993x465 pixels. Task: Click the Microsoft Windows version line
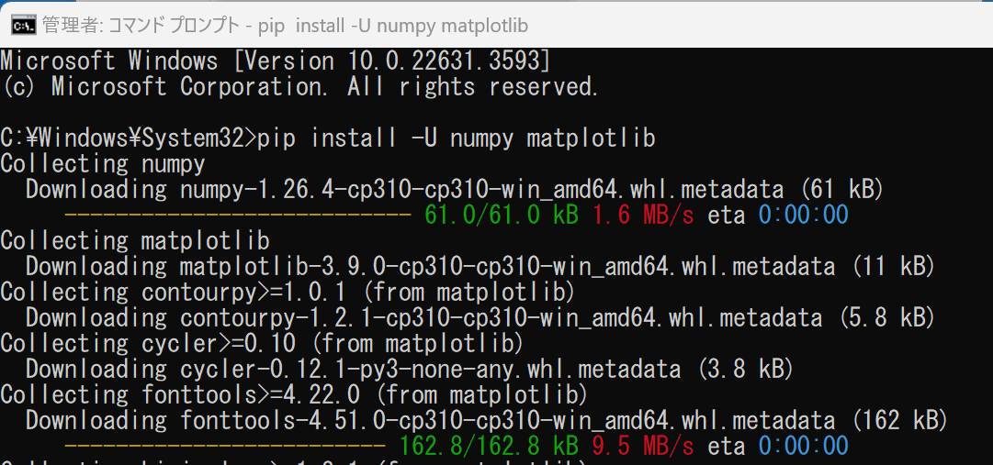276,61
